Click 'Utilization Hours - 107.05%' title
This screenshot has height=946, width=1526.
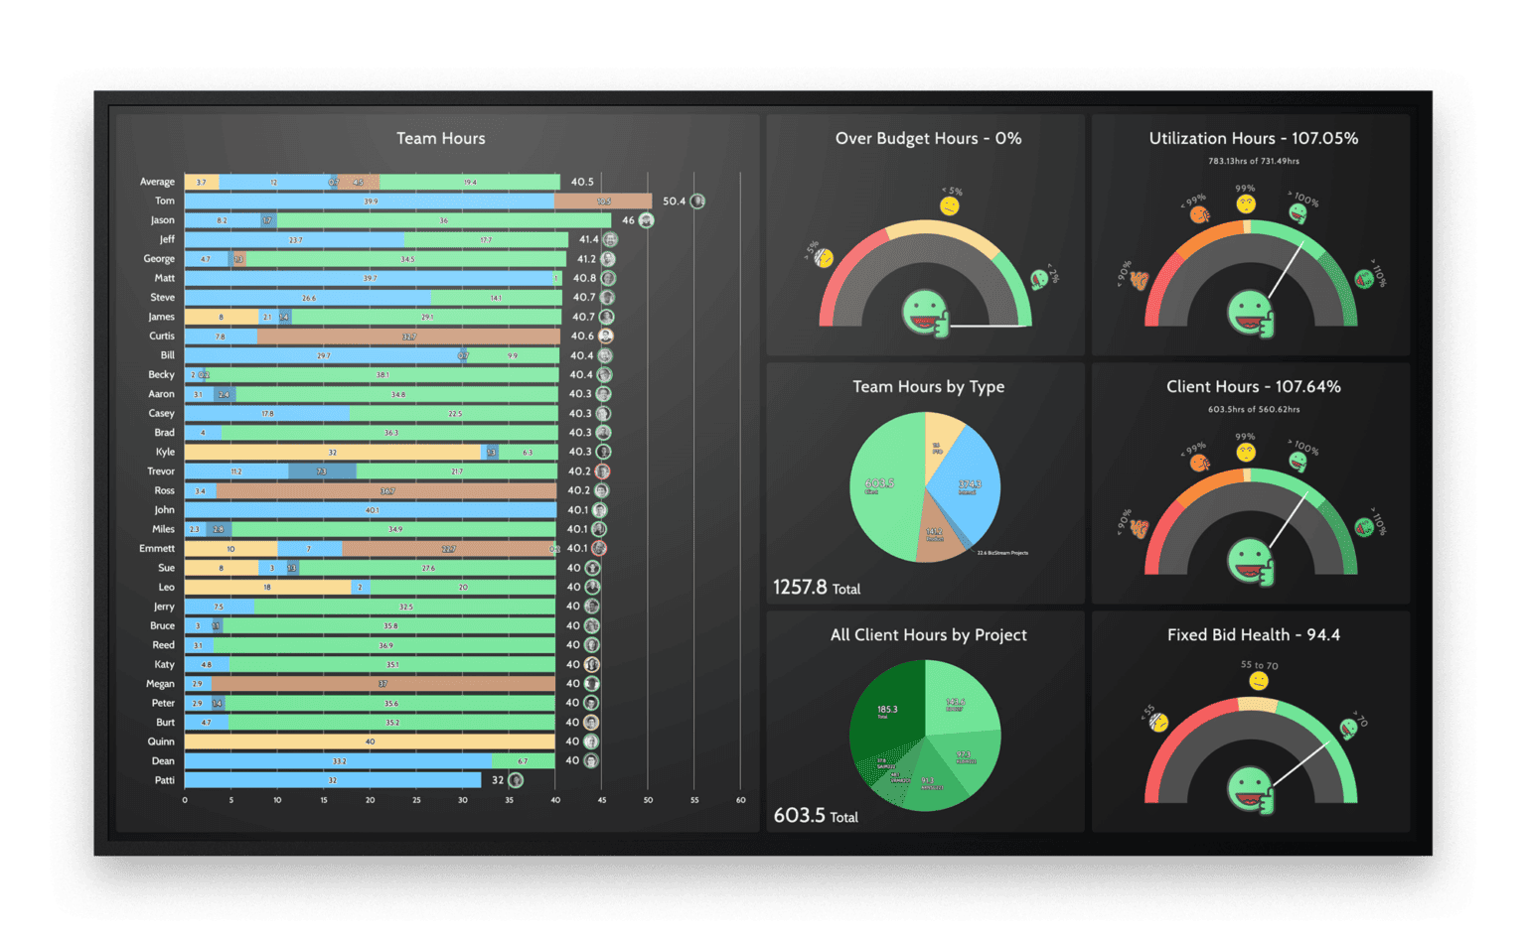(1254, 139)
